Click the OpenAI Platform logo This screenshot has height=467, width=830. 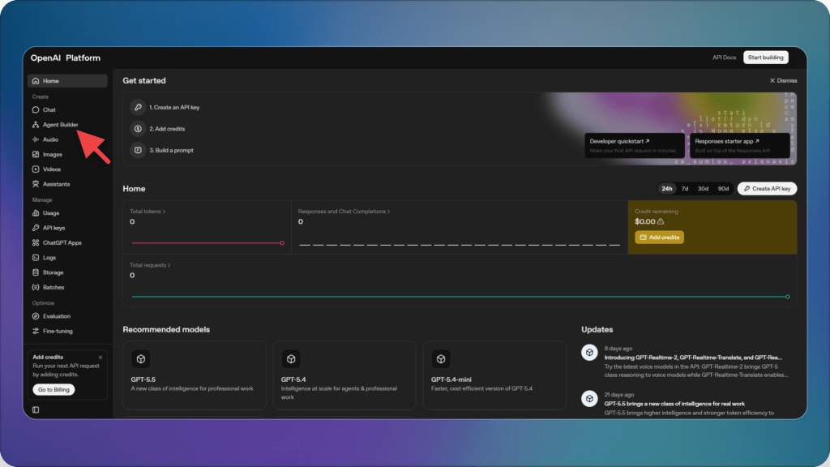(x=65, y=58)
